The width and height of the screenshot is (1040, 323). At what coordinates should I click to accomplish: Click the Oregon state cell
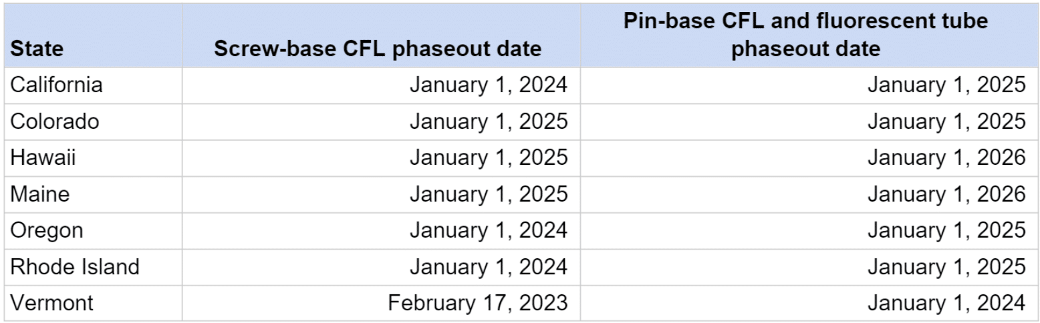(47, 230)
